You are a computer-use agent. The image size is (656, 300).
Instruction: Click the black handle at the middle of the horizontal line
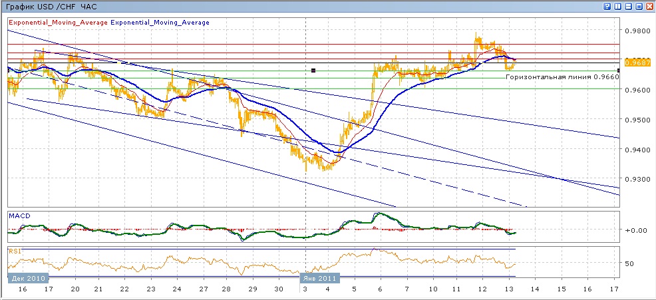[313, 70]
